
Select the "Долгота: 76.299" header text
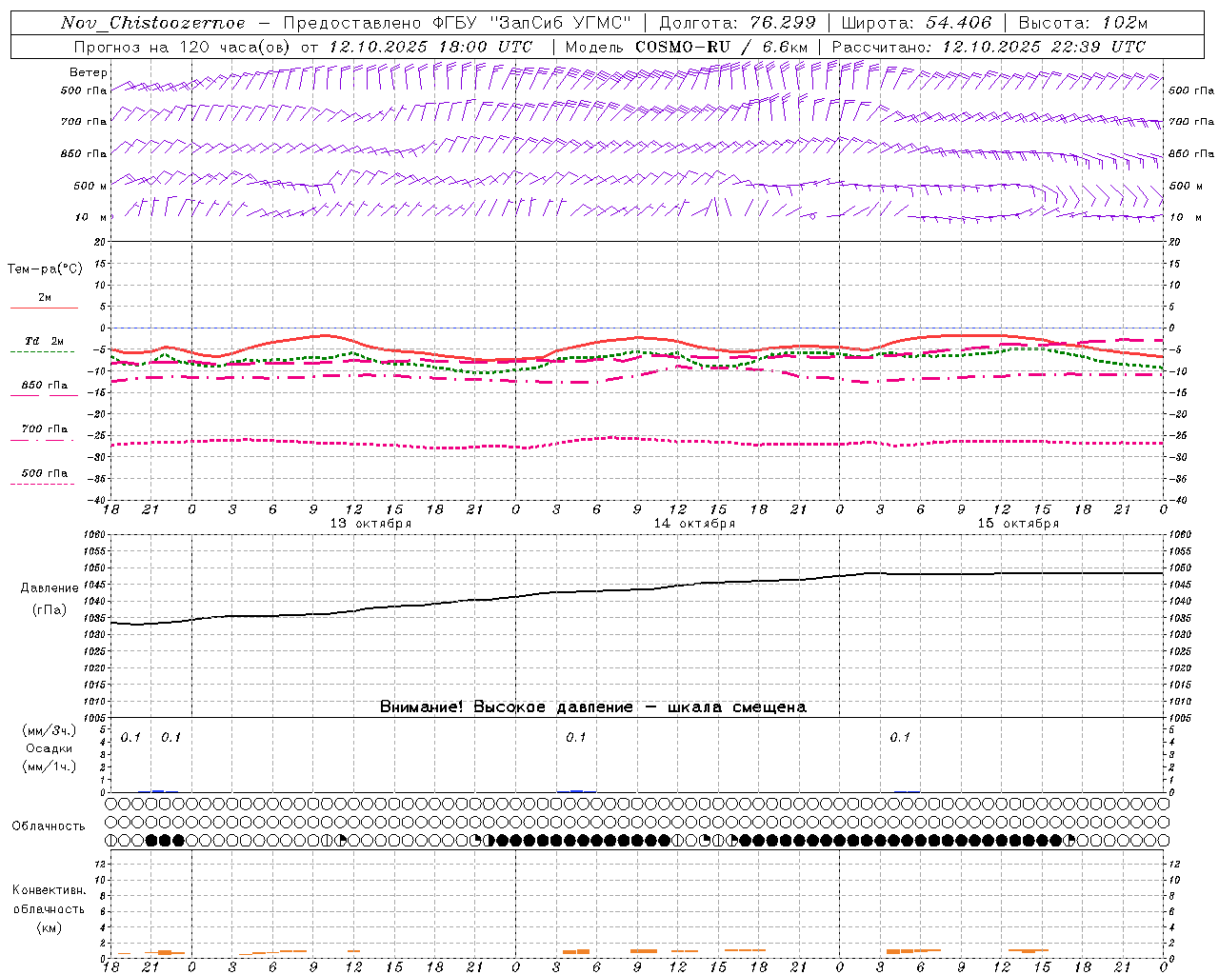[x=737, y=23]
